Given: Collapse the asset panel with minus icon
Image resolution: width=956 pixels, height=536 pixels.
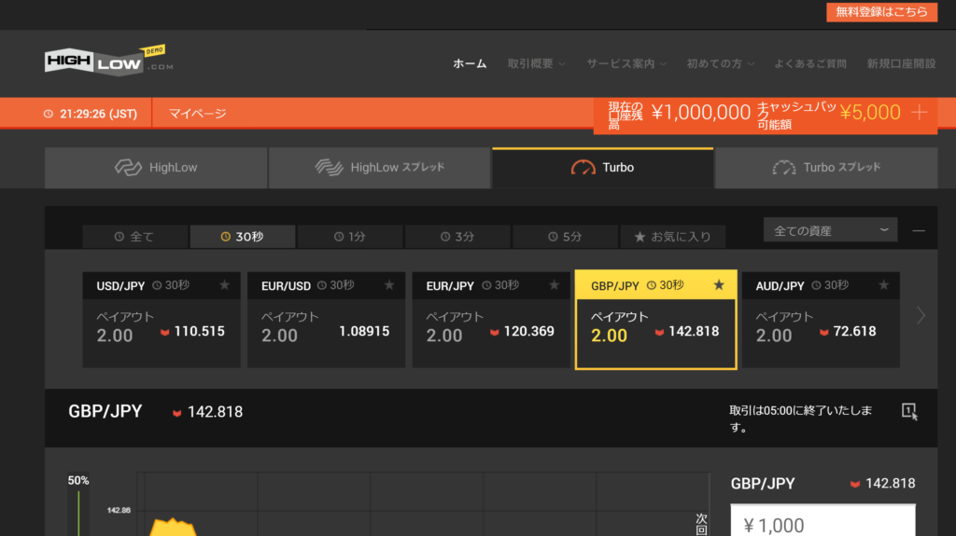Looking at the screenshot, I should (919, 231).
